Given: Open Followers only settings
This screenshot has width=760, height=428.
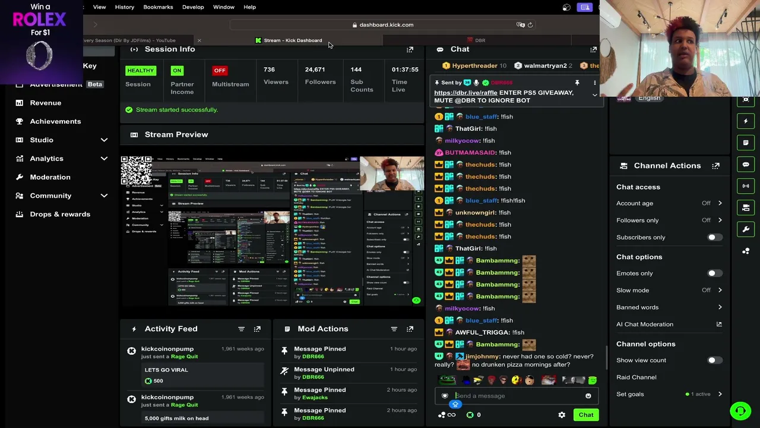Looking at the screenshot, I should (x=669, y=221).
